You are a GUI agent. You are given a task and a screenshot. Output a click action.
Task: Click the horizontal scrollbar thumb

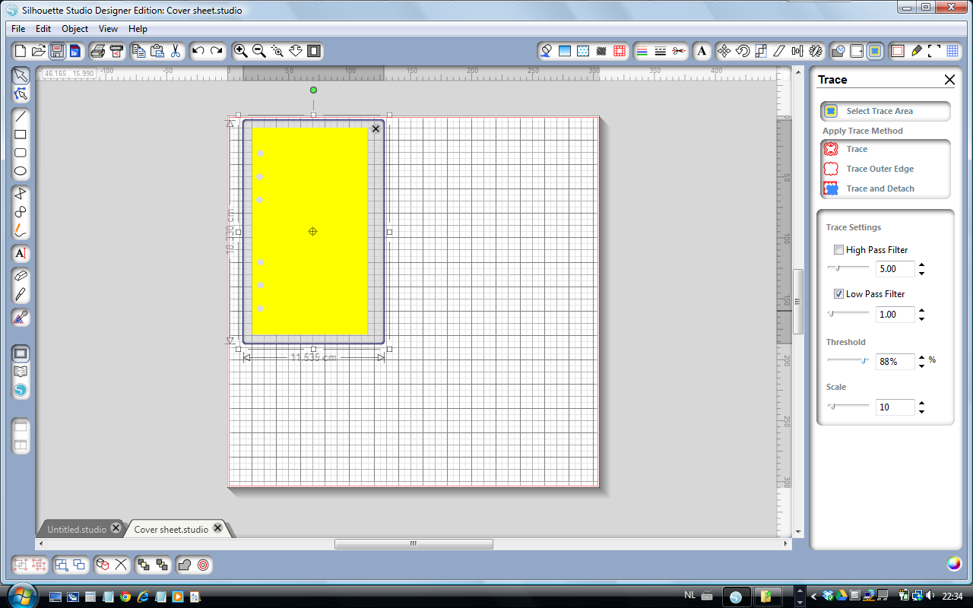414,543
